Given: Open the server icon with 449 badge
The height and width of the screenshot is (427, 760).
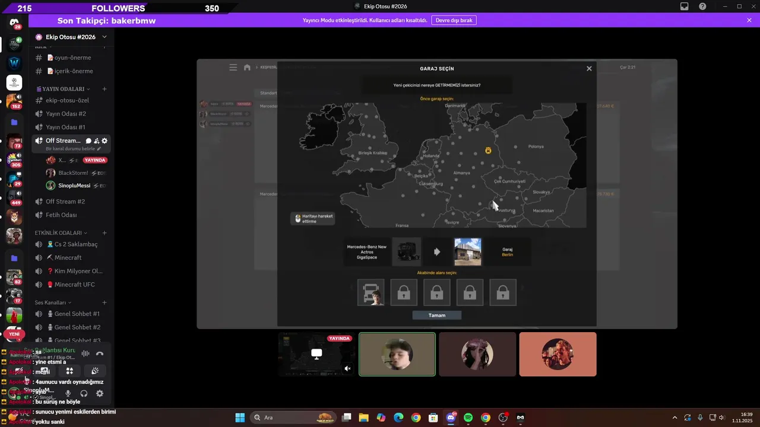Looking at the screenshot, I should (14, 198).
